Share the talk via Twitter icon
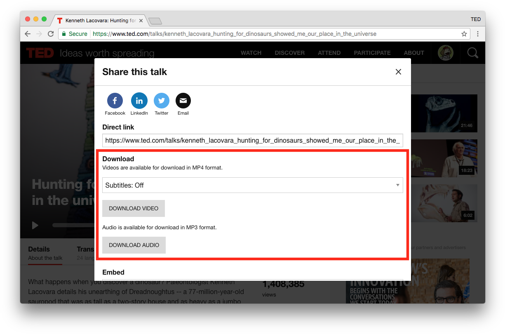Viewport: 505px width, 334px height. point(161,101)
